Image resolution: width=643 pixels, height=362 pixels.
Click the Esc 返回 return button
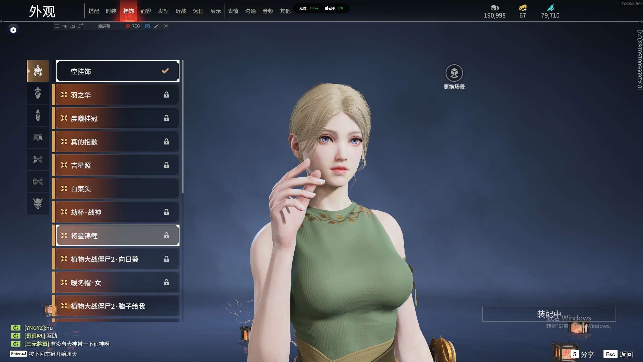[618, 354]
